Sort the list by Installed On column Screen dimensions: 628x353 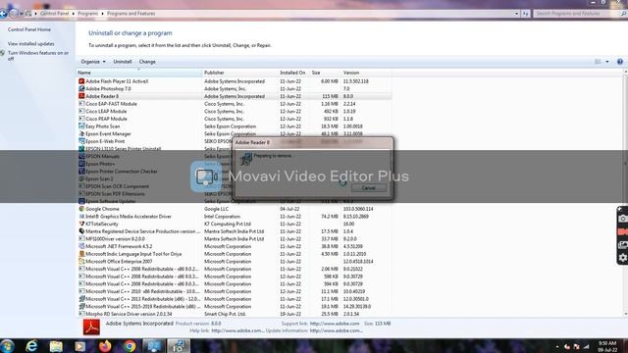294,73
